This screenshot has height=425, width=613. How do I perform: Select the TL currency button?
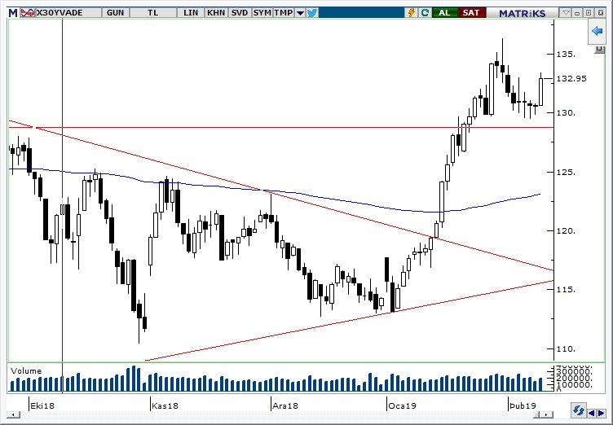point(153,13)
